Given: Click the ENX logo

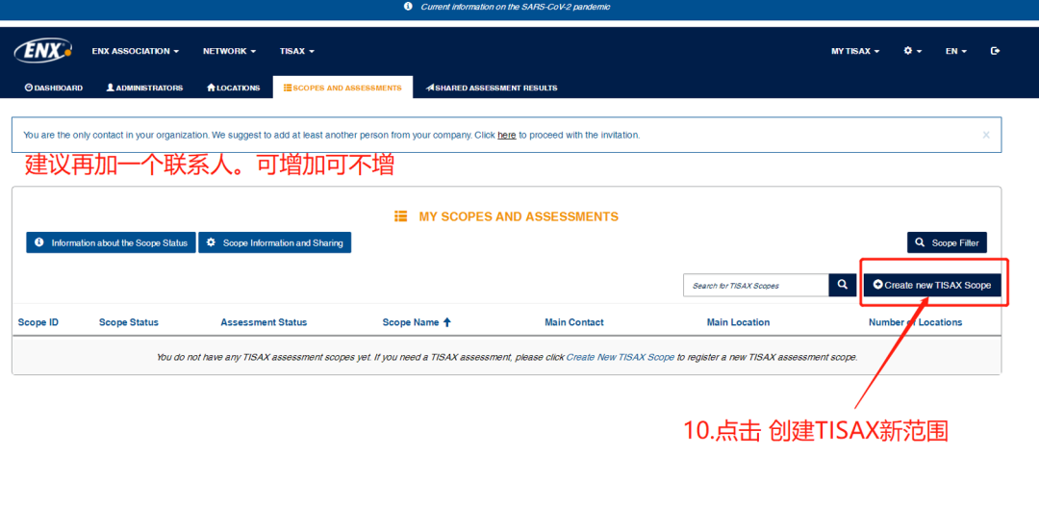Looking at the screenshot, I should [x=42, y=50].
